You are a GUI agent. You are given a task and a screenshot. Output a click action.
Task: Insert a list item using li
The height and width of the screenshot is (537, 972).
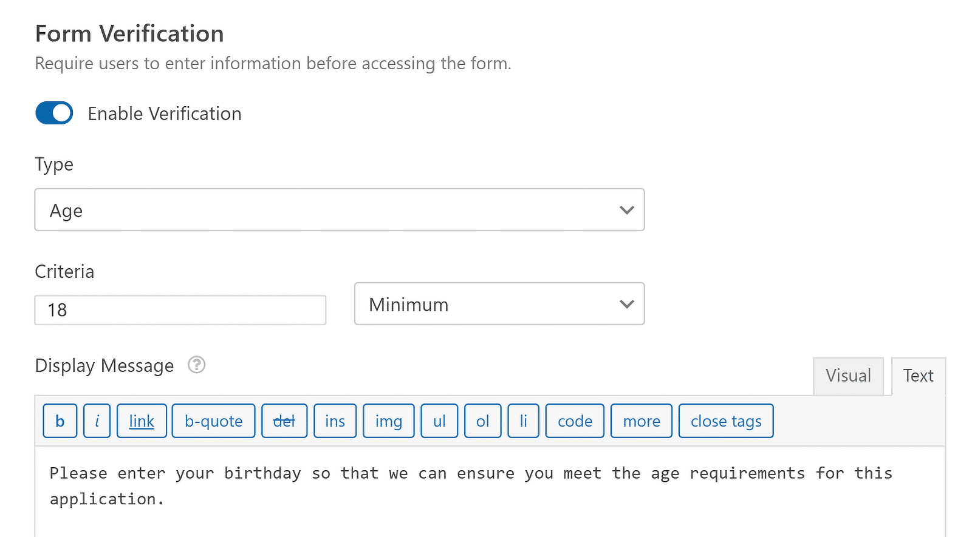pyautogui.click(x=523, y=420)
